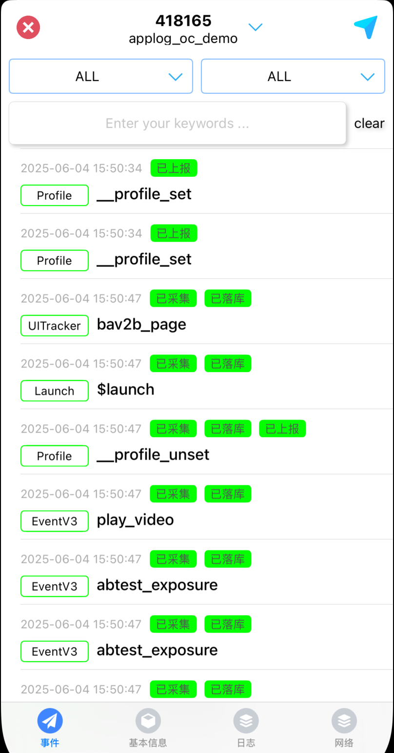Viewport: 394px width, 753px height.
Task: Switch to the 网络 network tab icon
Action: pyautogui.click(x=344, y=721)
